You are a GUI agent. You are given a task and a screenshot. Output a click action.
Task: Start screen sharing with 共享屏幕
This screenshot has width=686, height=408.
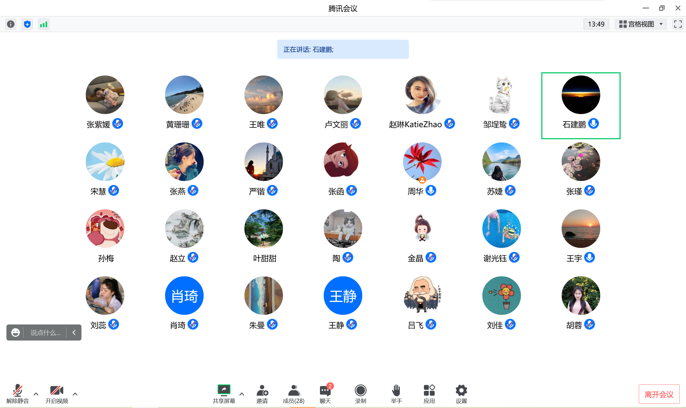point(224,394)
